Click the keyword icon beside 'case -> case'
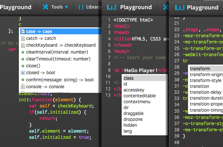 coord(23,31)
